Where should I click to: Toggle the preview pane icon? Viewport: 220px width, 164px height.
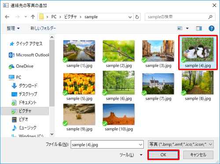click(x=199, y=28)
